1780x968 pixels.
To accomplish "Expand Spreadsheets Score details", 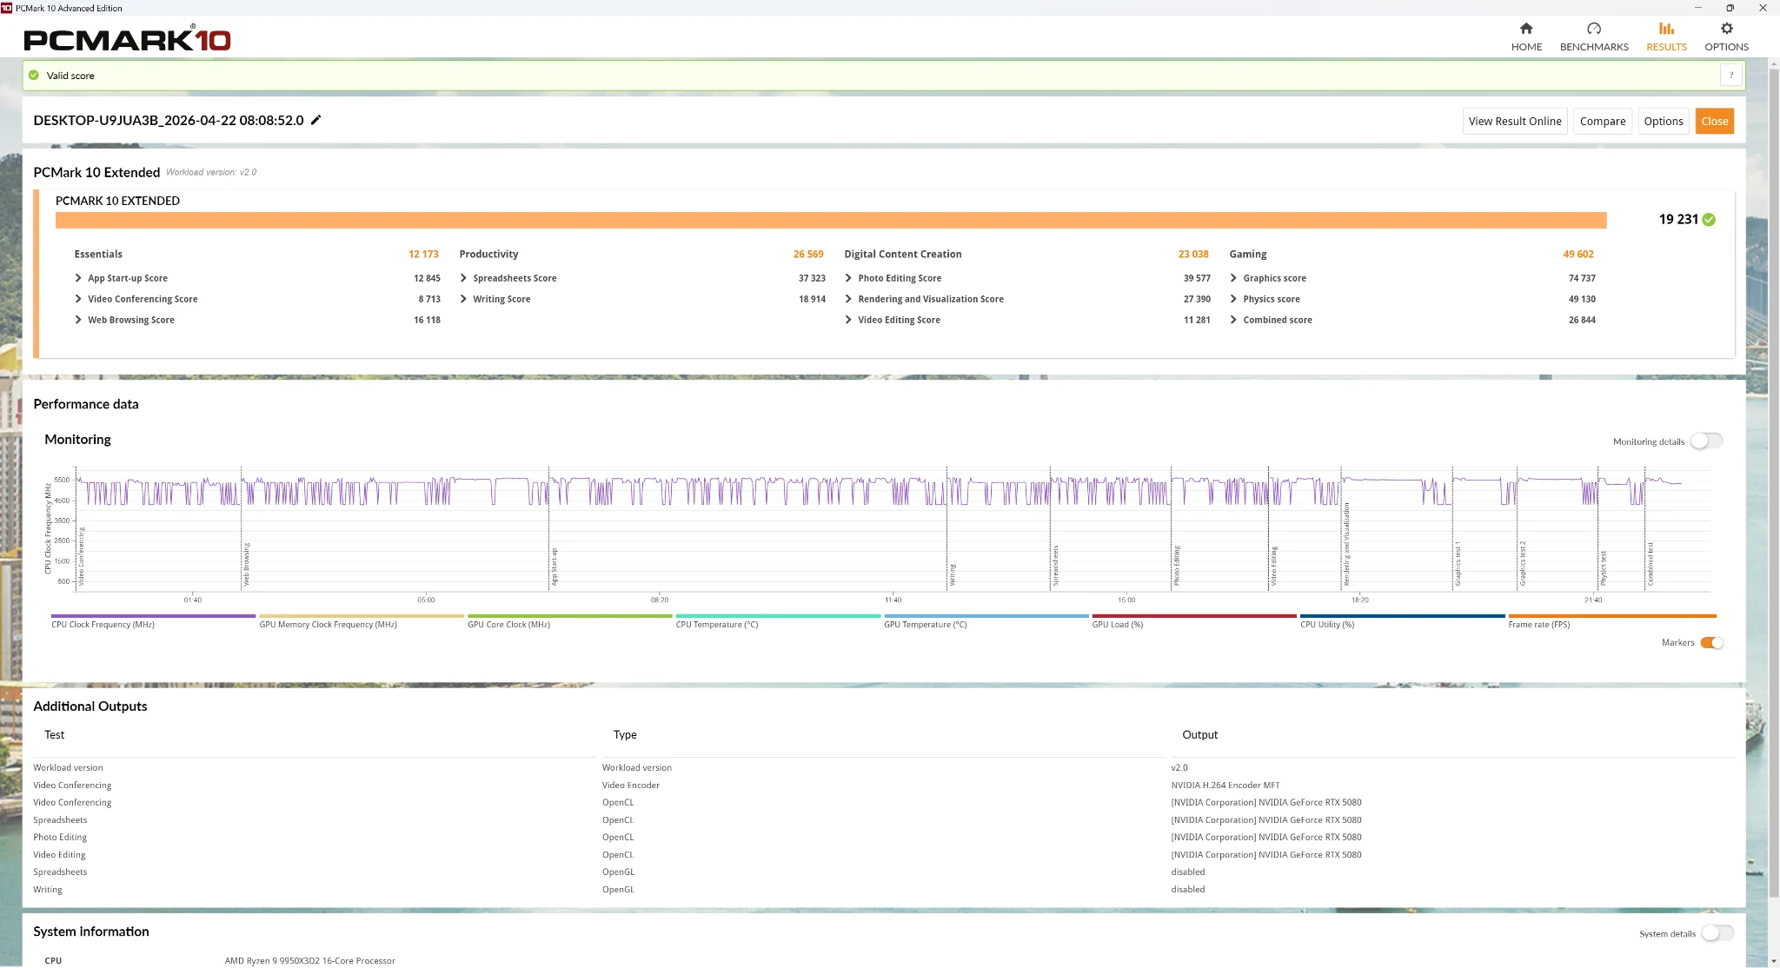I will point(463,278).
